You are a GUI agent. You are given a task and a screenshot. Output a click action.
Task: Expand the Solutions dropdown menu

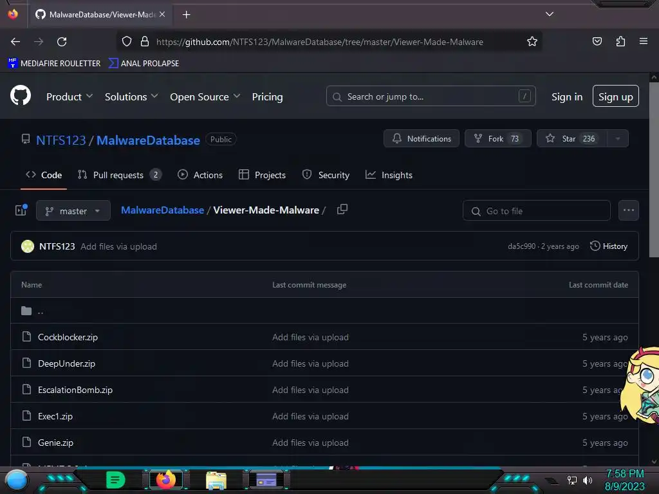(131, 96)
